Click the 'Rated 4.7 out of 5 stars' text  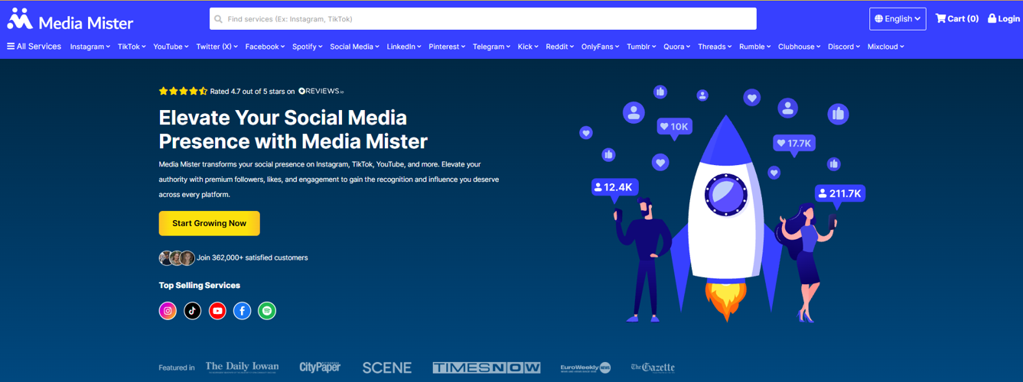pyautogui.click(x=252, y=92)
